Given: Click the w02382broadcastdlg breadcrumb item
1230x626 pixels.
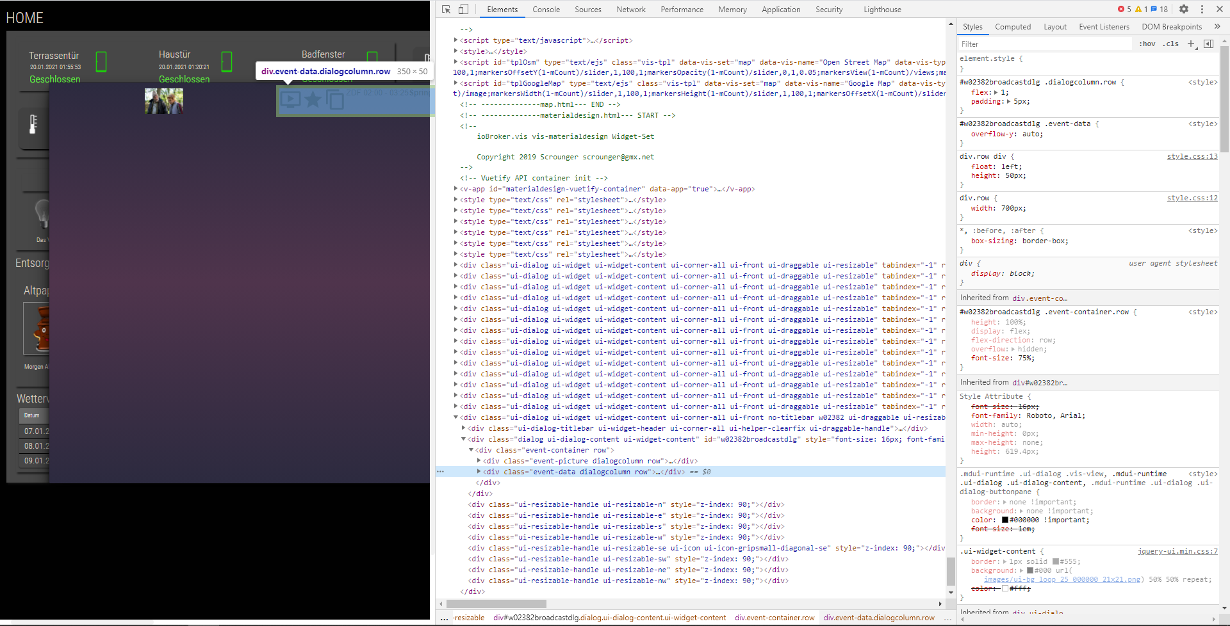Looking at the screenshot, I should coord(609,618).
